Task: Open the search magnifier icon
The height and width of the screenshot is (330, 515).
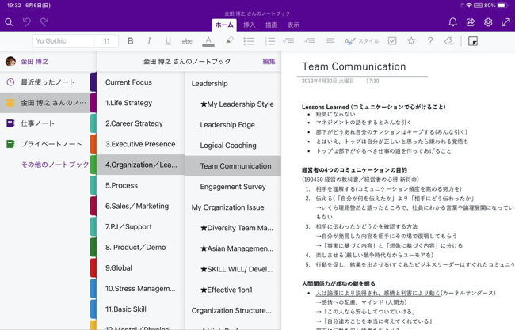Action: [9, 23]
